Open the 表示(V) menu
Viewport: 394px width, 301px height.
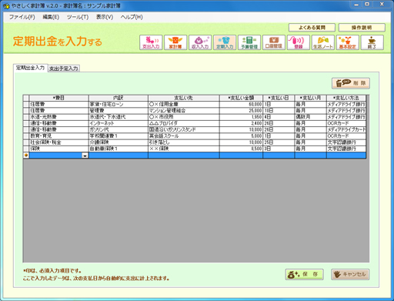pos(105,17)
